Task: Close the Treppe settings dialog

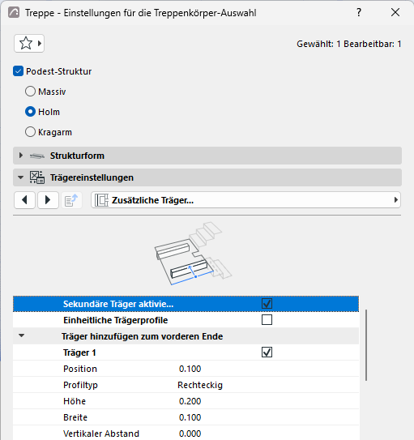Action: pyautogui.click(x=395, y=12)
